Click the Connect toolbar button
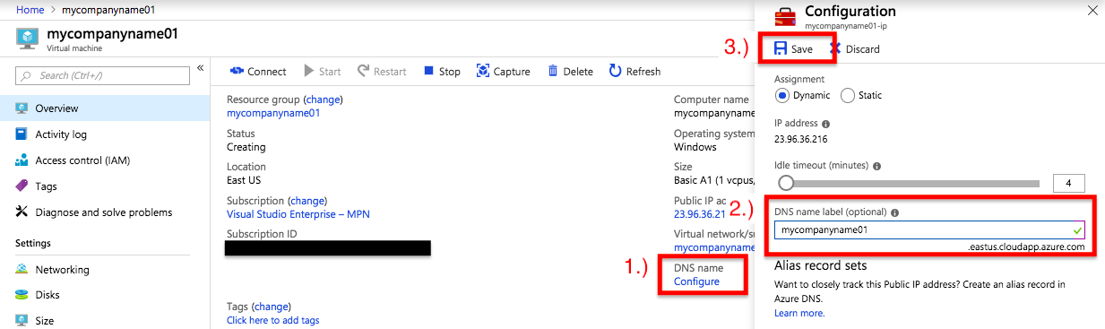 click(x=257, y=72)
